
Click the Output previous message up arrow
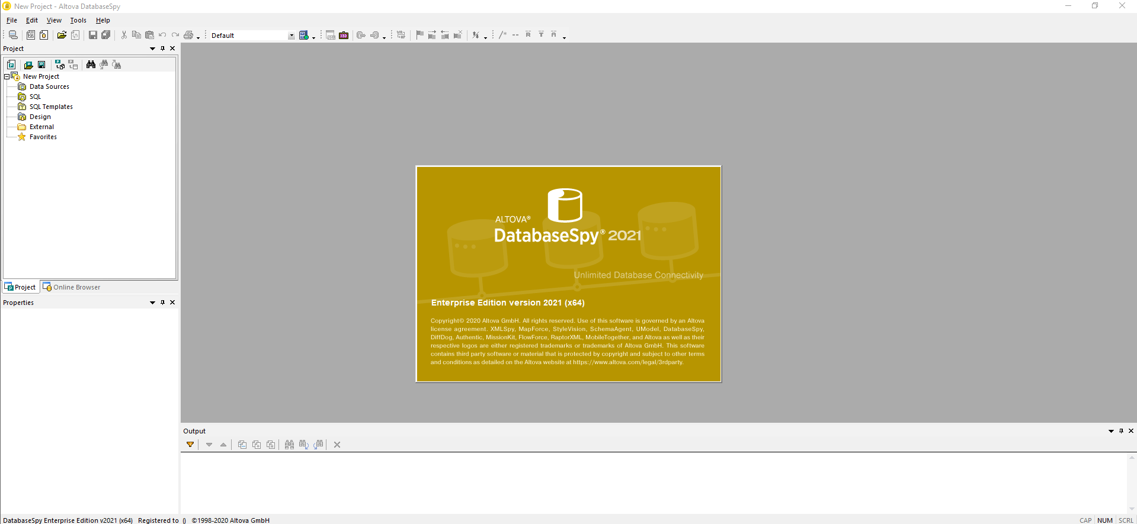coord(223,445)
